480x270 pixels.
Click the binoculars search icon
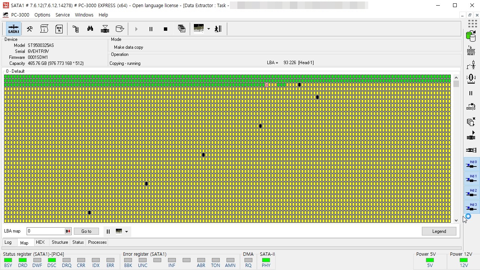[90, 29]
